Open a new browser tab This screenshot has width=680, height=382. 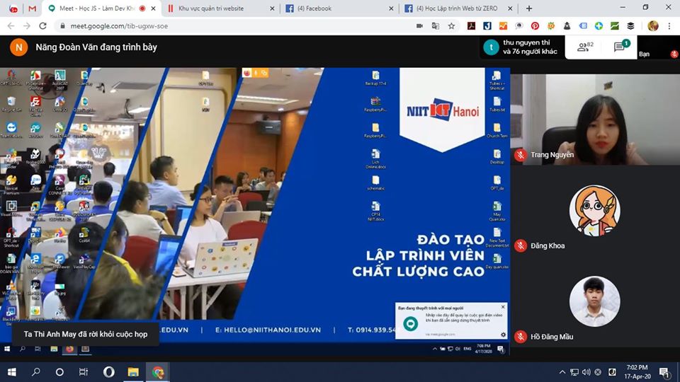point(529,8)
